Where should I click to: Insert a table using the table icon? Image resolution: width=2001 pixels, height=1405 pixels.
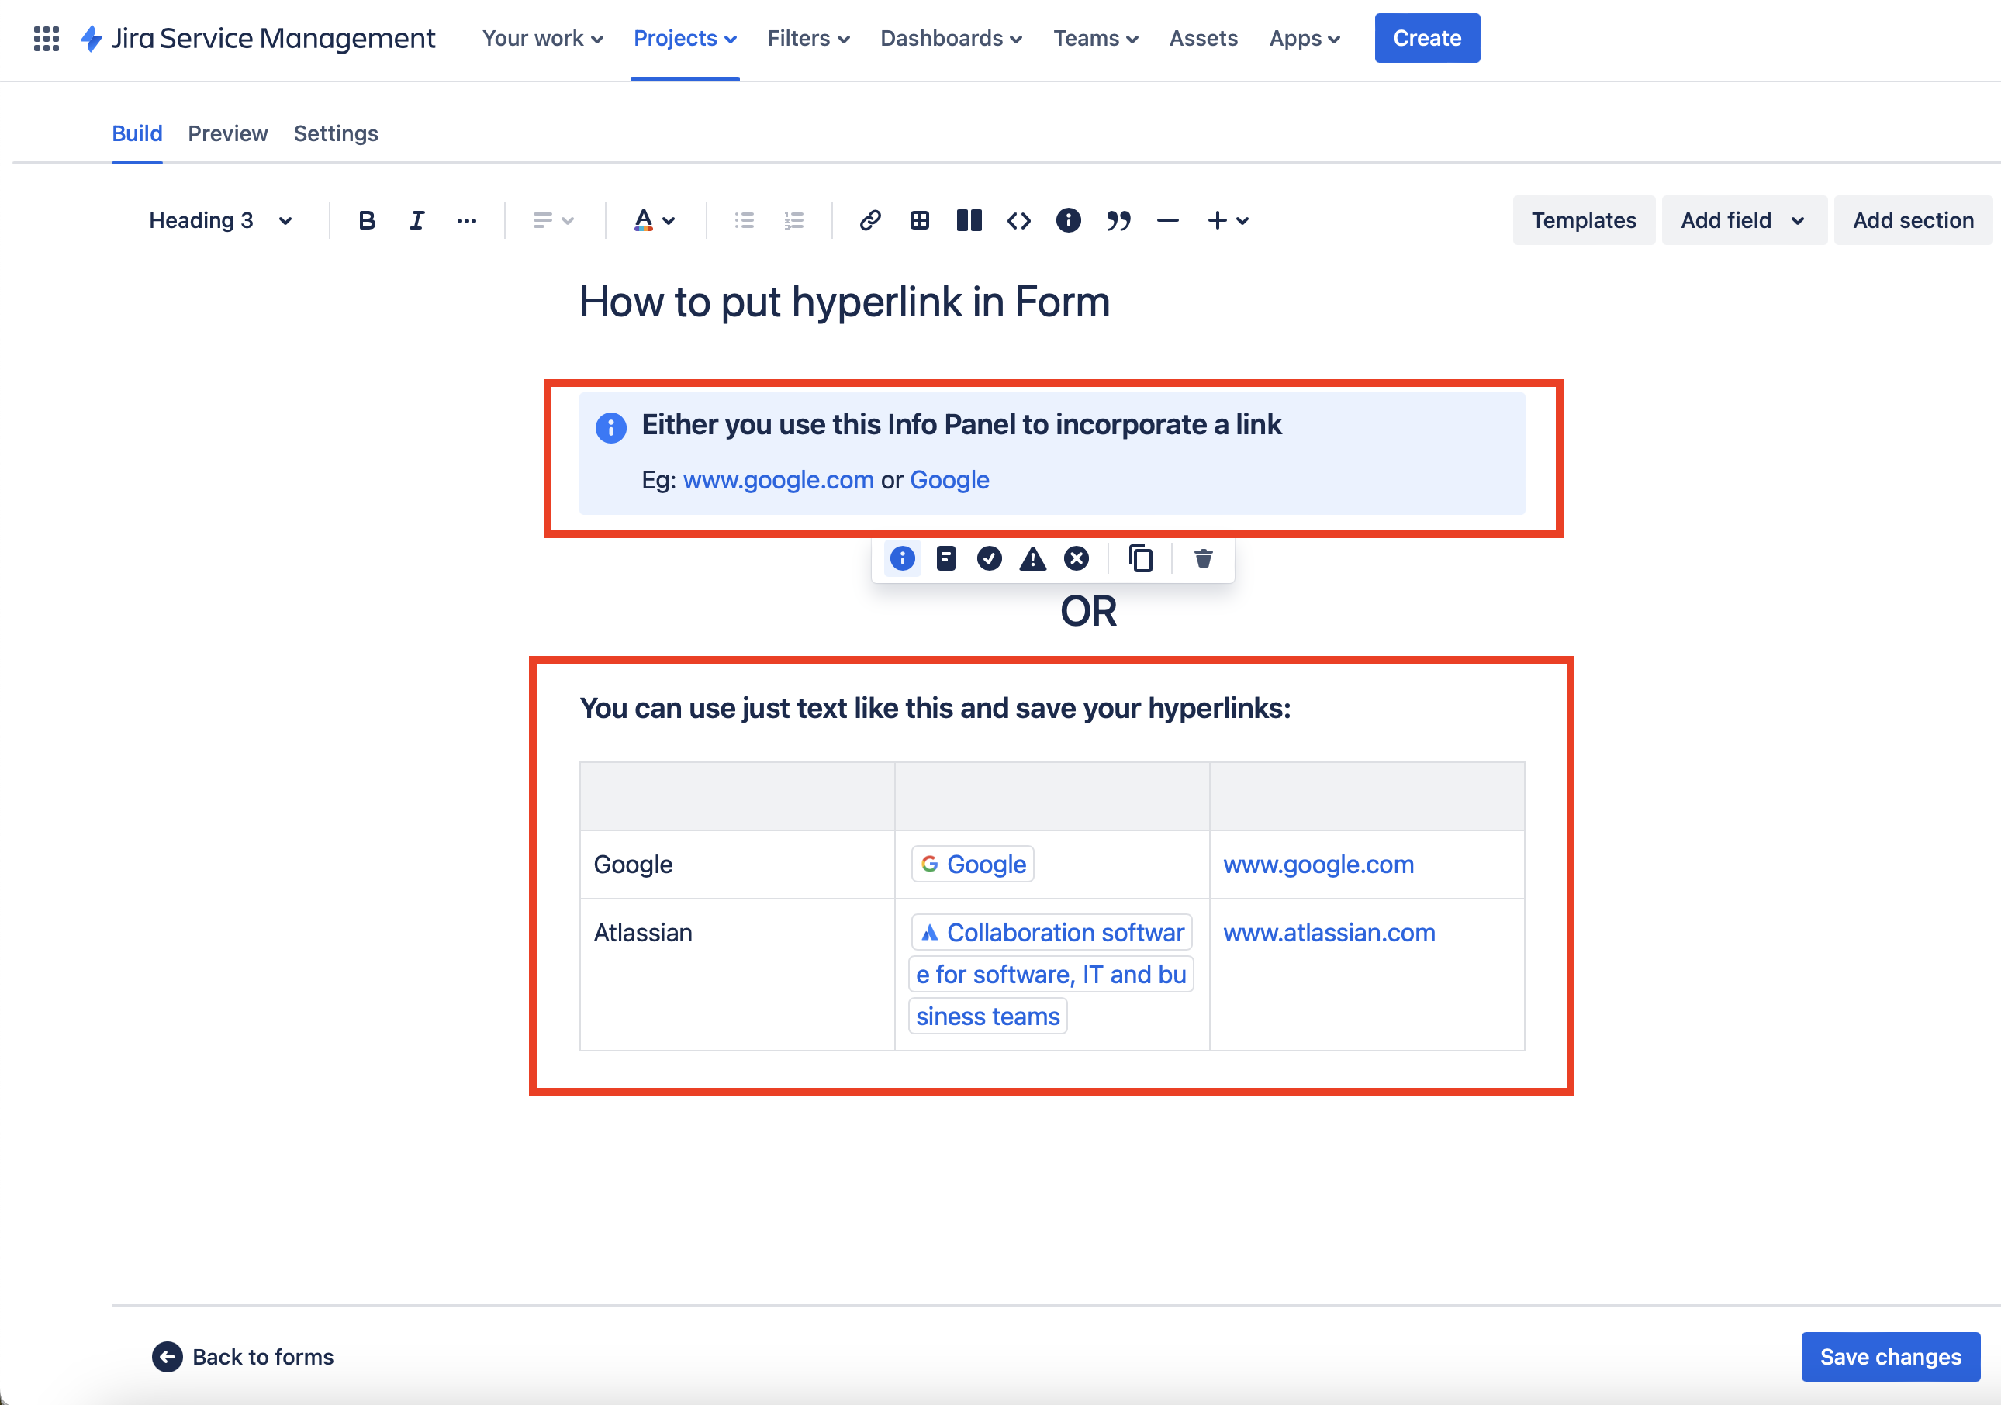click(919, 220)
